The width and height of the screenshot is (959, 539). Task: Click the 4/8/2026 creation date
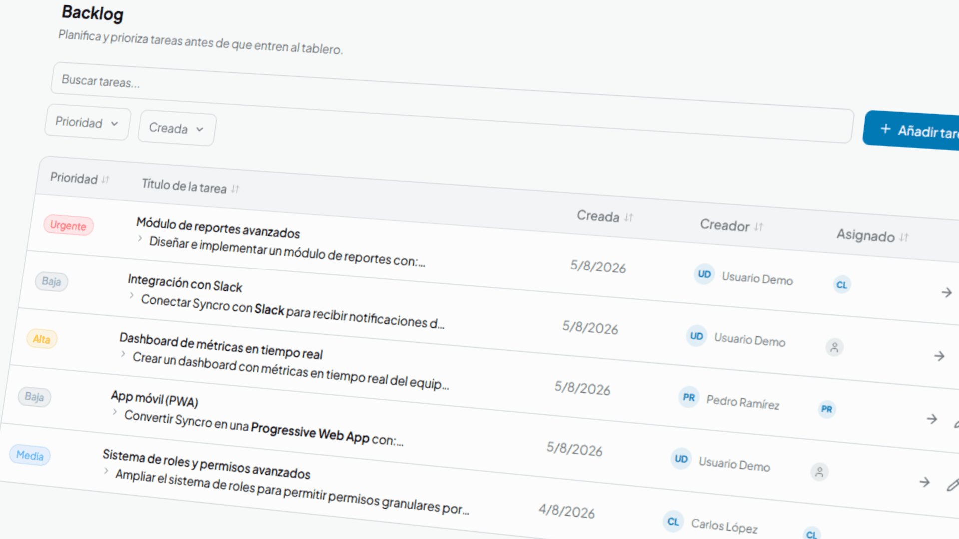point(566,511)
